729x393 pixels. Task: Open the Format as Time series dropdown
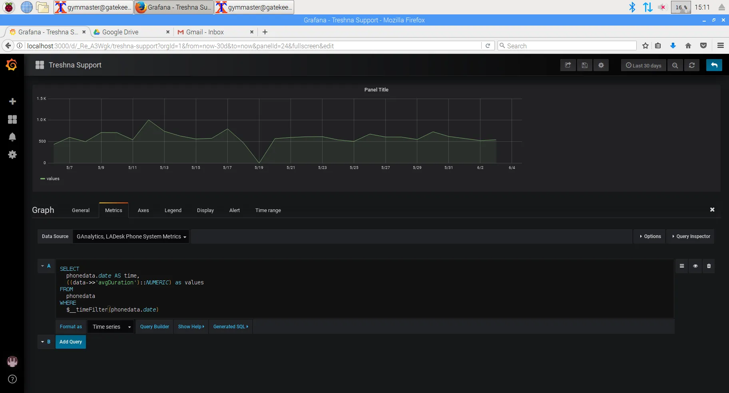[x=111, y=327]
